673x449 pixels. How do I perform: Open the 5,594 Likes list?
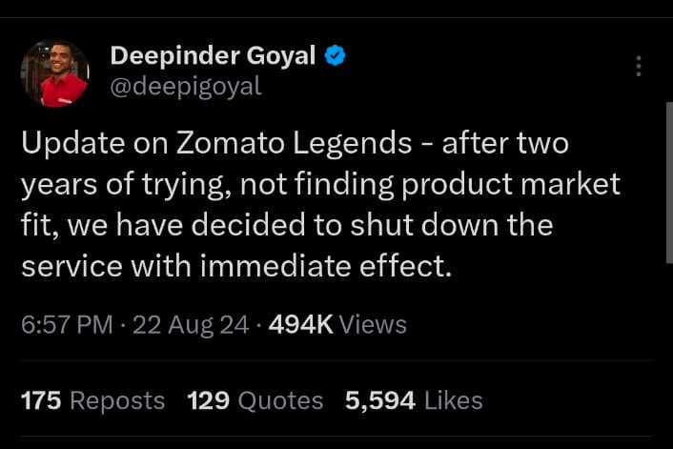click(x=414, y=400)
